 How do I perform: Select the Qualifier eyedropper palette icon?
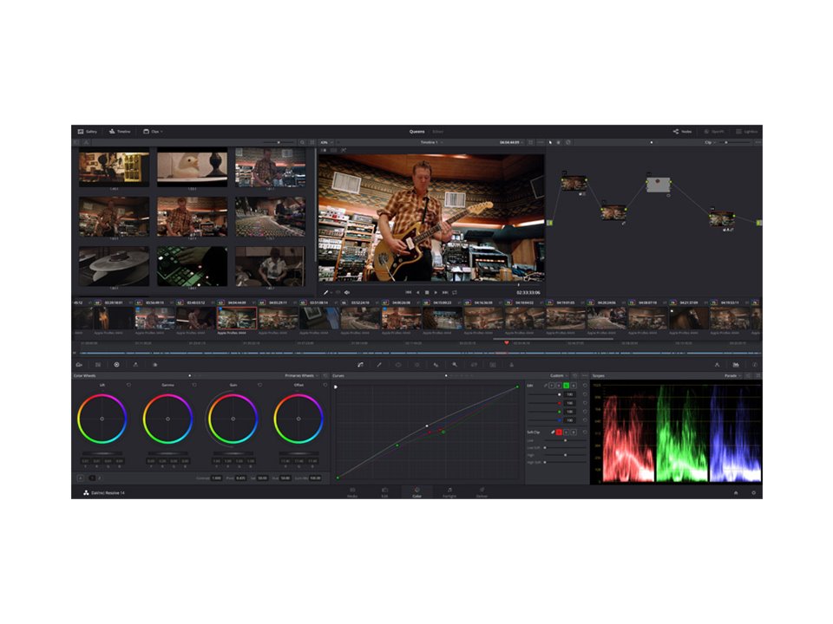pyautogui.click(x=378, y=365)
